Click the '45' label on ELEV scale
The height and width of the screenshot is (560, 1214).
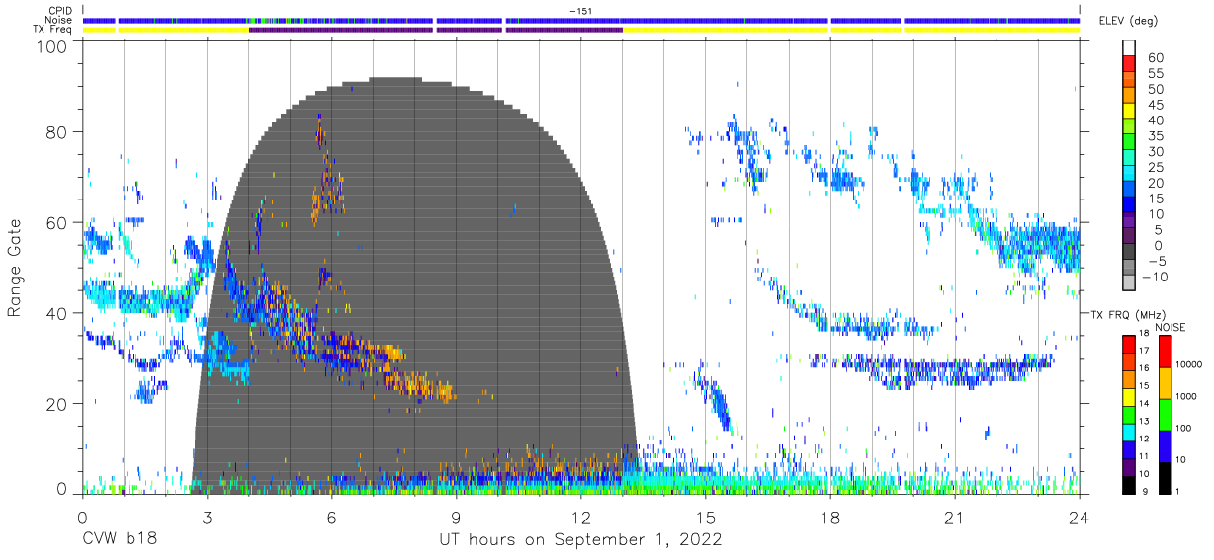click(1155, 105)
